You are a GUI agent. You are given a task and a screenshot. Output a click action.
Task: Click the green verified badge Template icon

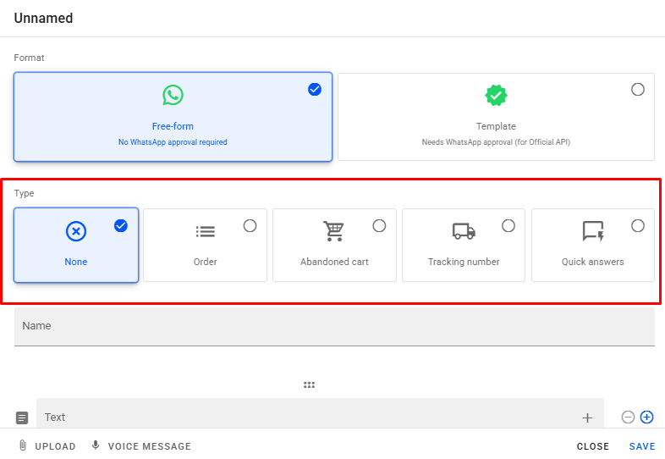(496, 96)
